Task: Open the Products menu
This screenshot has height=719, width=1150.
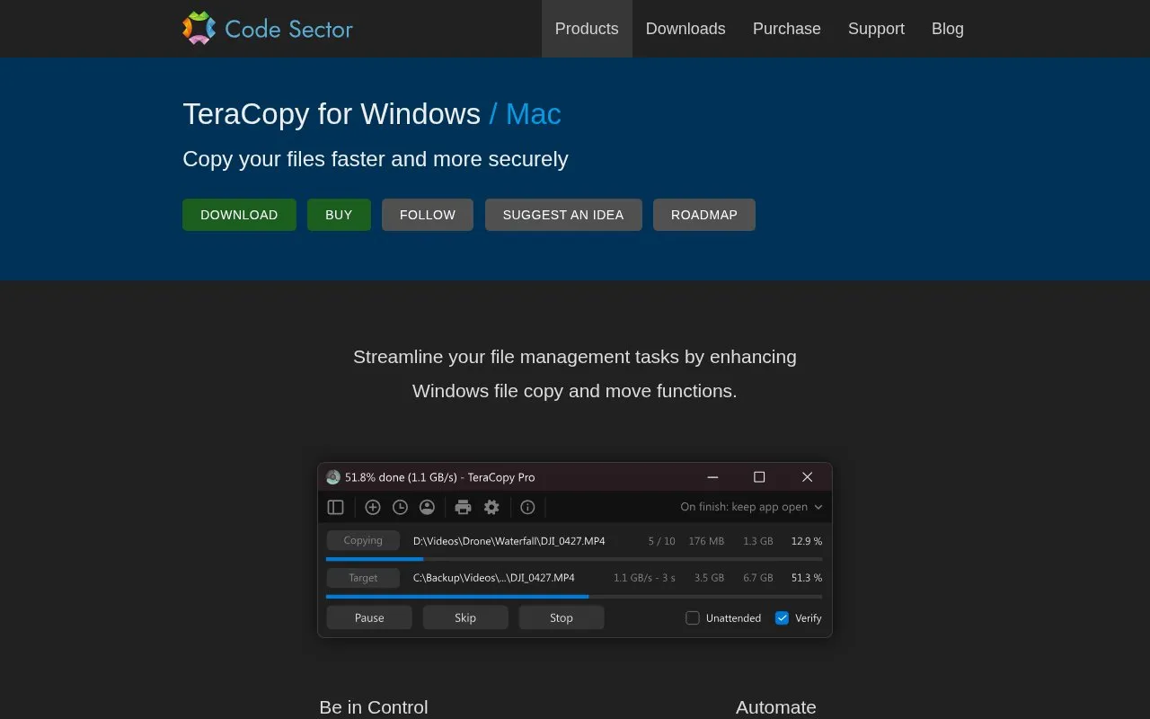Action: click(587, 29)
